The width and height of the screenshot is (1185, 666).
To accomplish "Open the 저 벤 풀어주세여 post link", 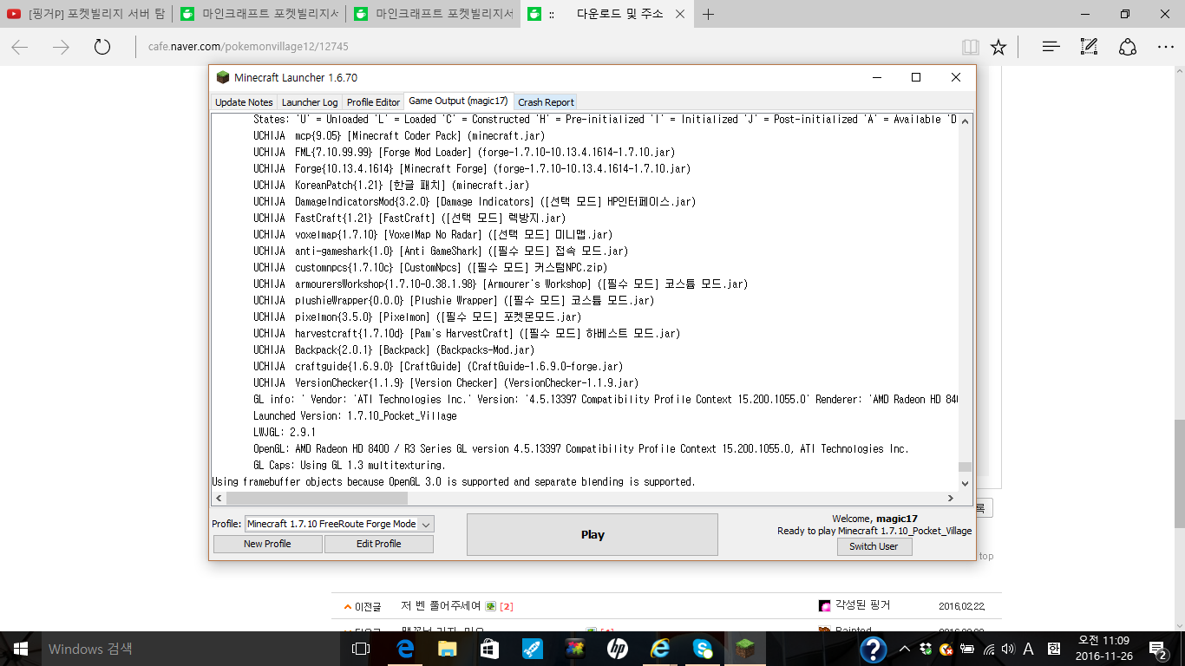I will (x=441, y=606).
